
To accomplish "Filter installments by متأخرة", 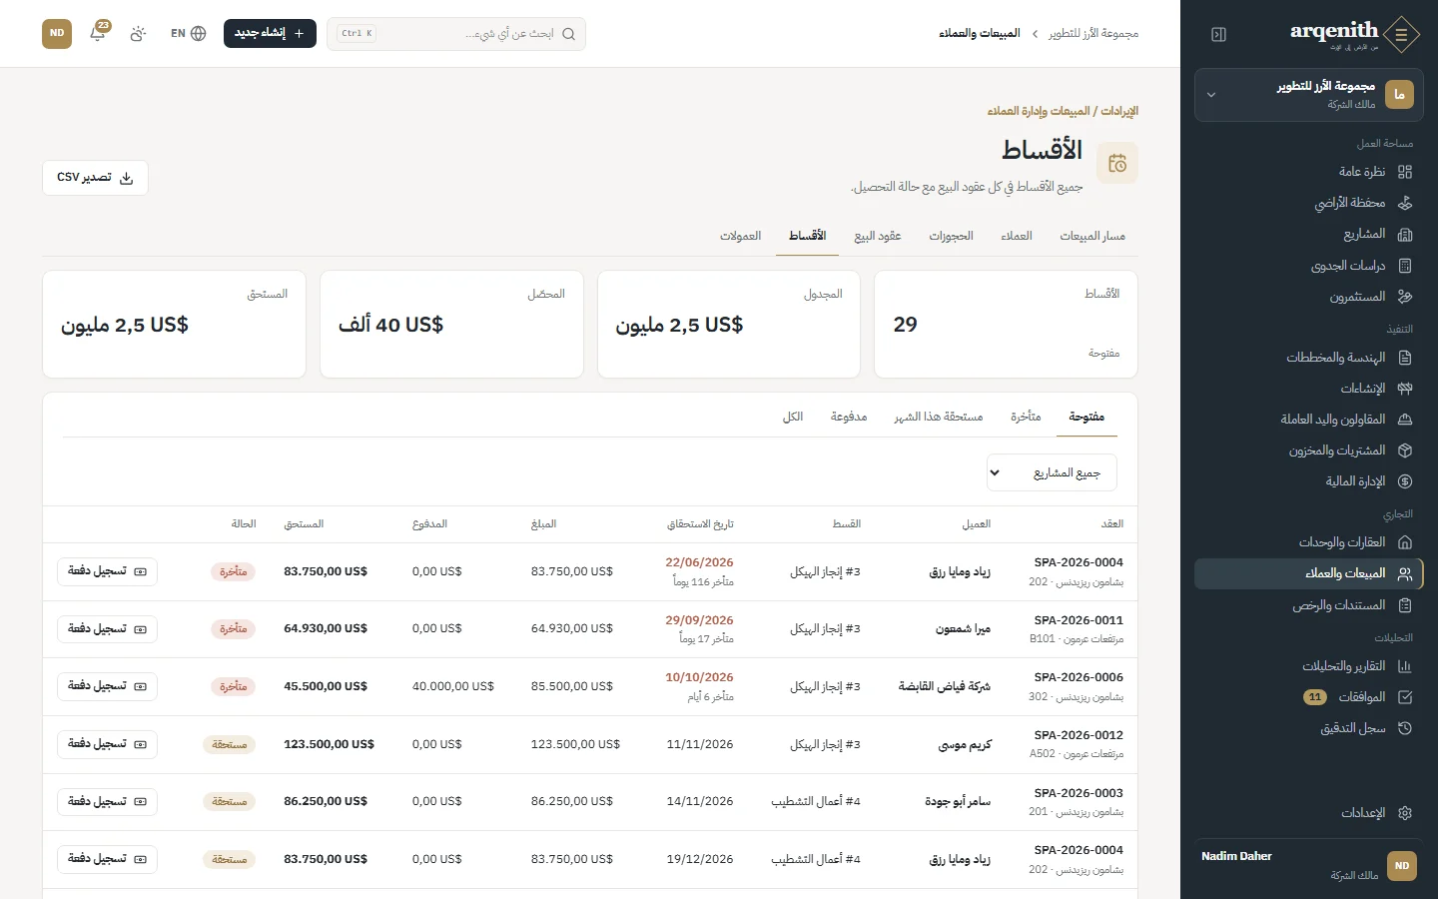I will (x=1026, y=417).
